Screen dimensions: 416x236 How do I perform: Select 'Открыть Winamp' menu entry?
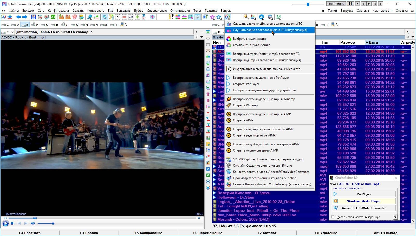270,105
